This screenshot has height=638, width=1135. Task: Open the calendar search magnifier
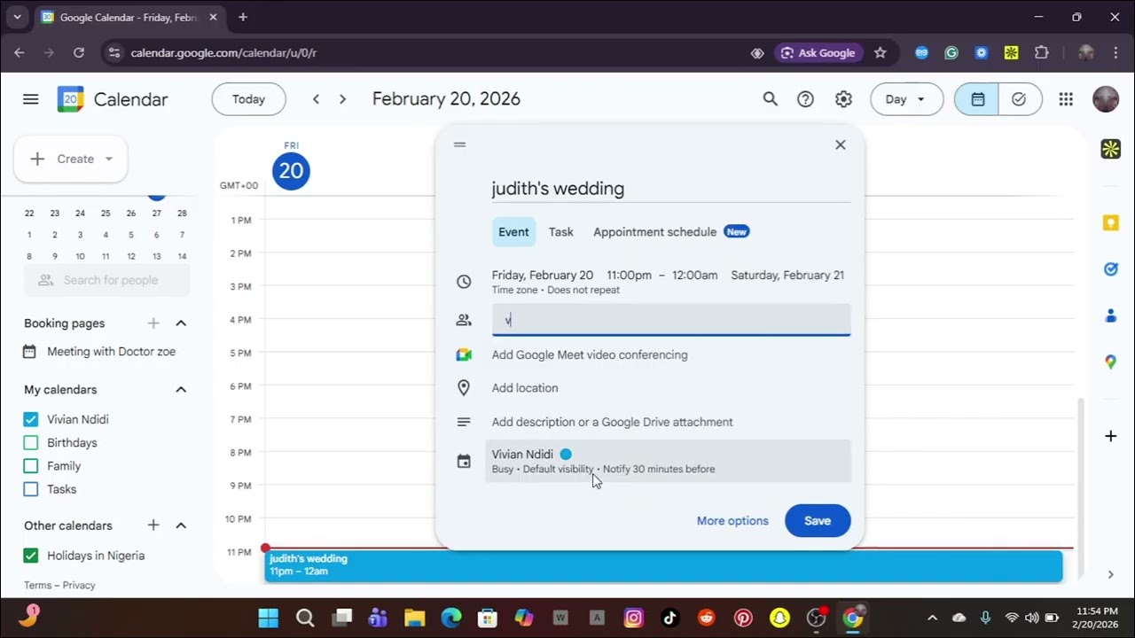[x=771, y=99]
